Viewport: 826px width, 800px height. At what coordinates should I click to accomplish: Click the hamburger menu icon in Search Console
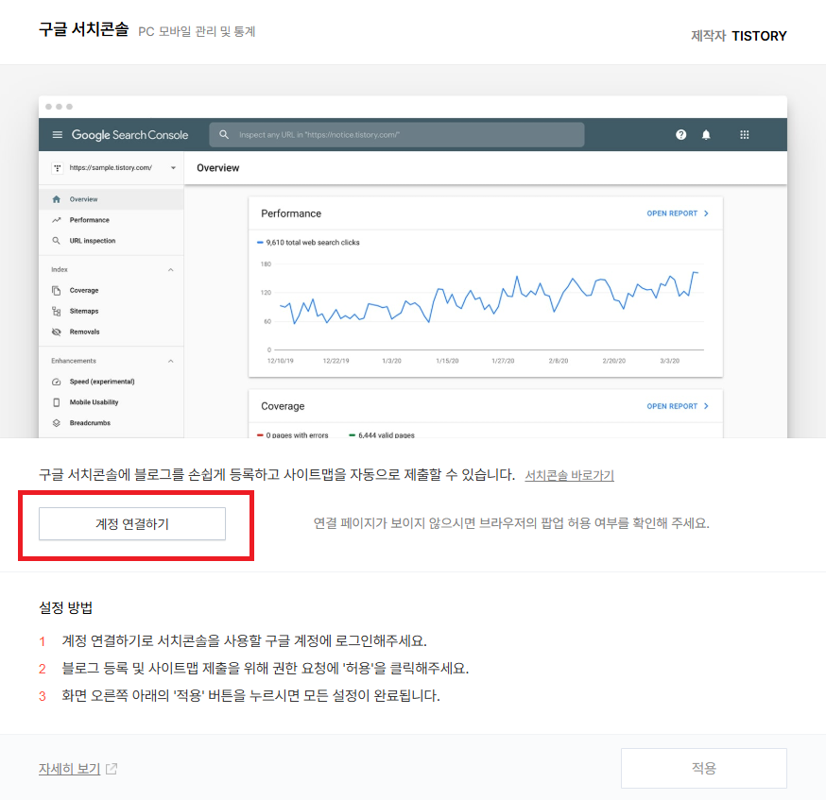[58, 135]
